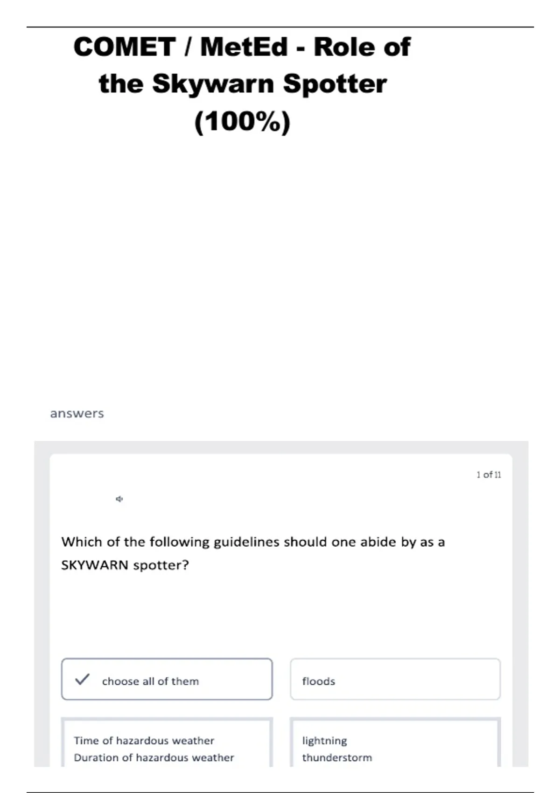560x793 pixels.
Task: Click the 'COMET / MetEd - Role of' title line
Action: [242, 47]
